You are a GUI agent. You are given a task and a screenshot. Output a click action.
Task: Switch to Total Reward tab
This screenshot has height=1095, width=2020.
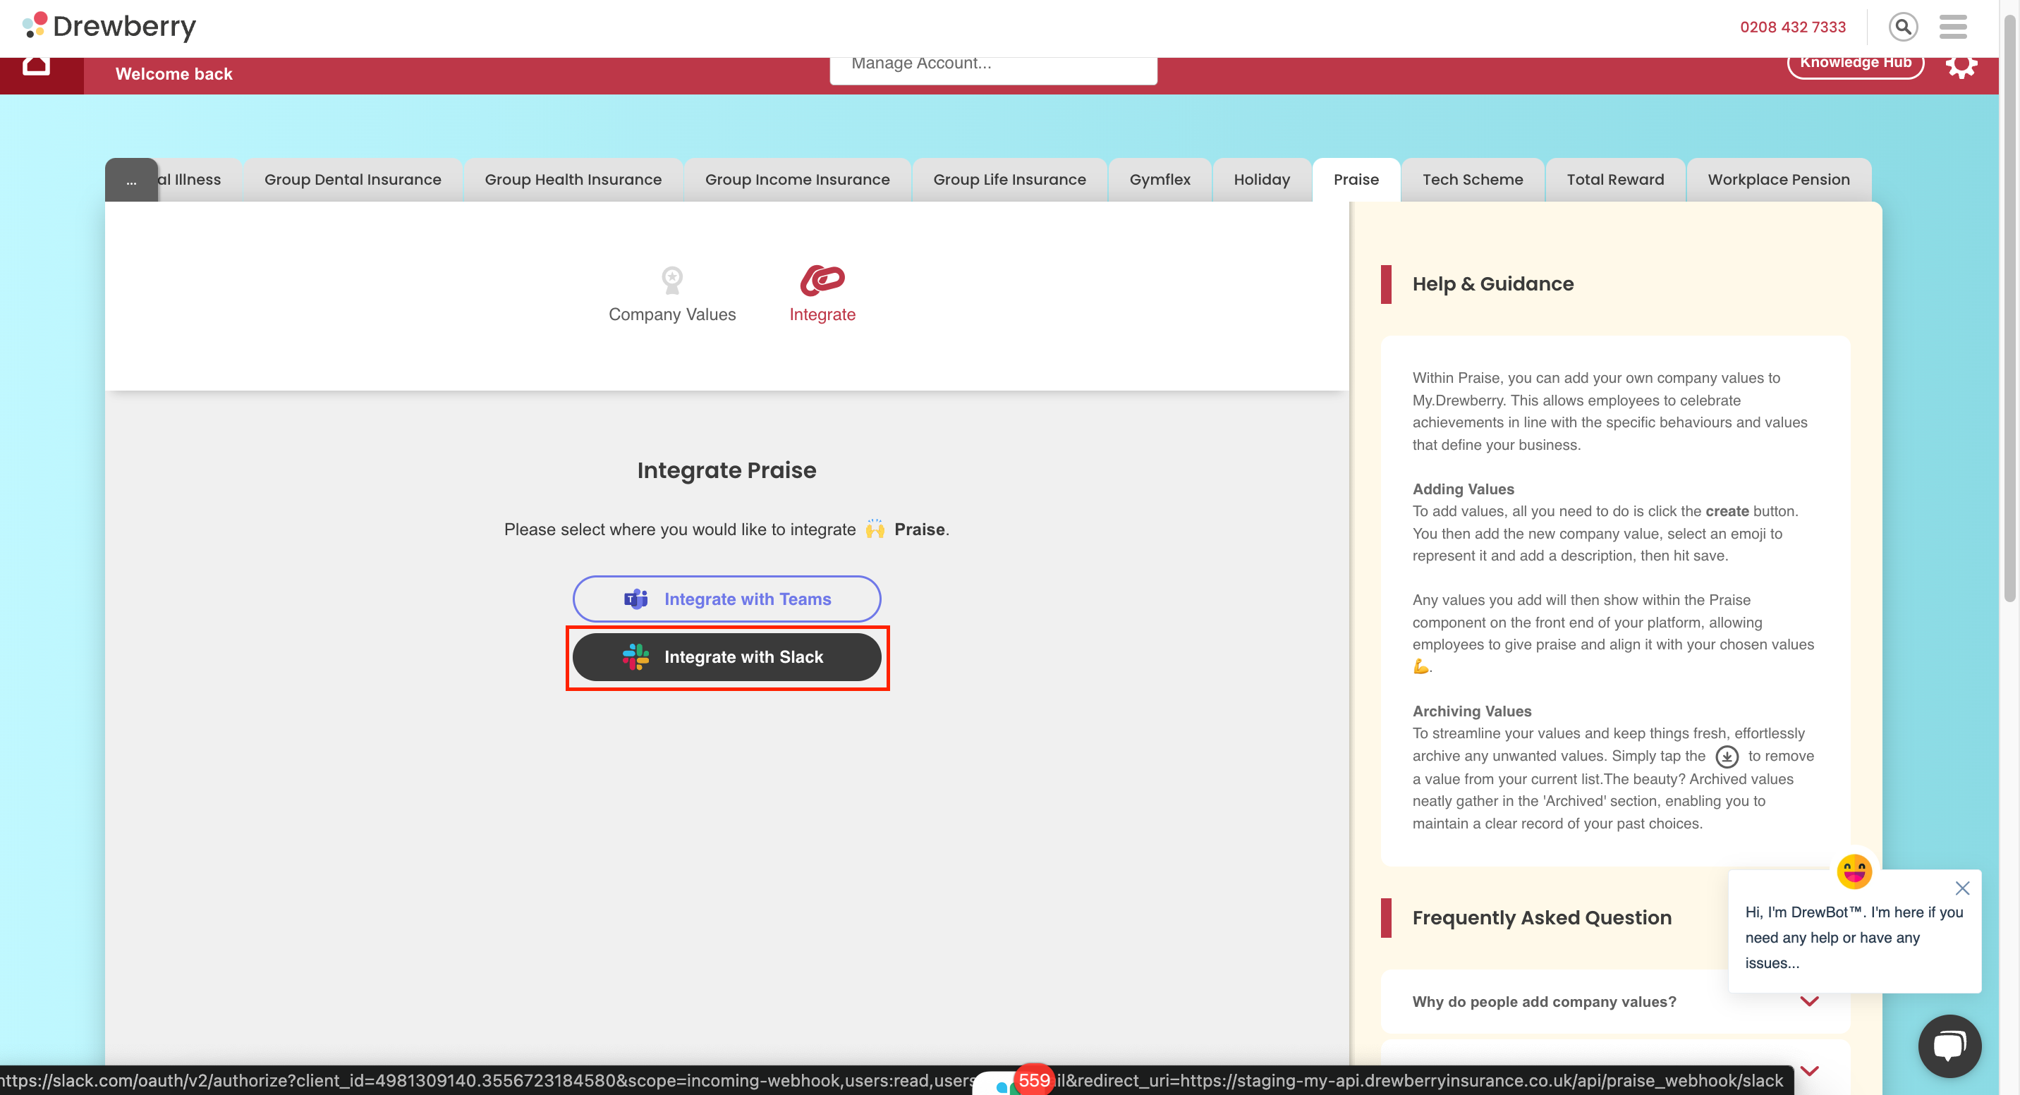point(1615,180)
